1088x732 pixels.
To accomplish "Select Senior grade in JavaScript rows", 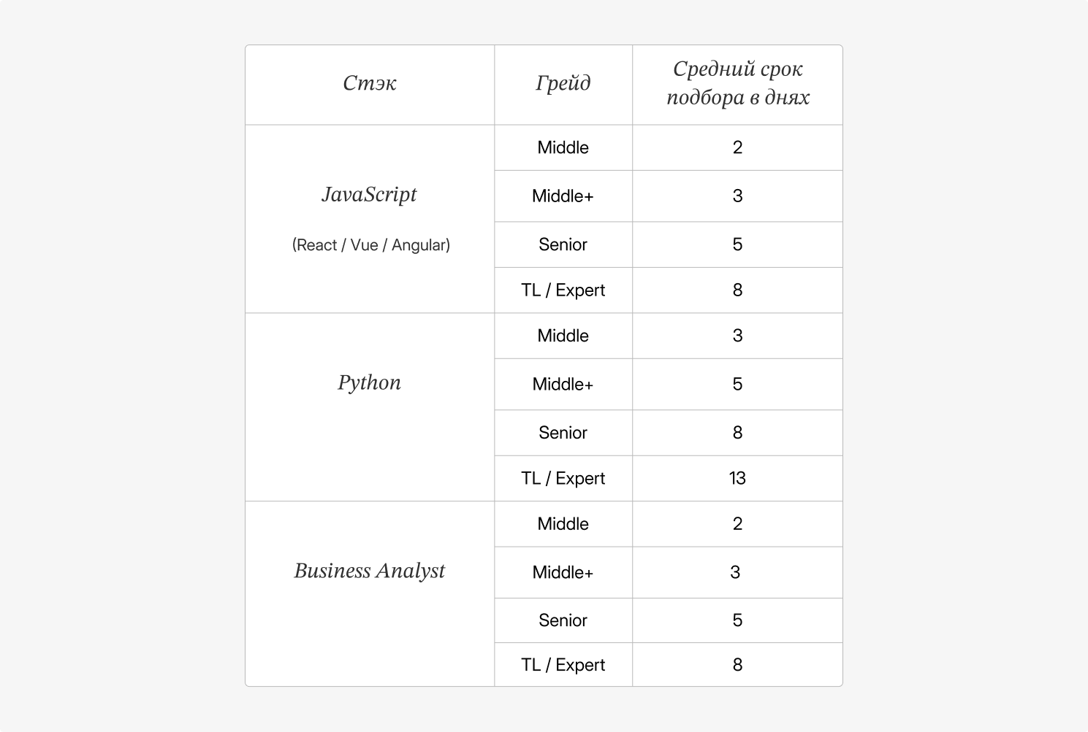I will click(x=563, y=244).
